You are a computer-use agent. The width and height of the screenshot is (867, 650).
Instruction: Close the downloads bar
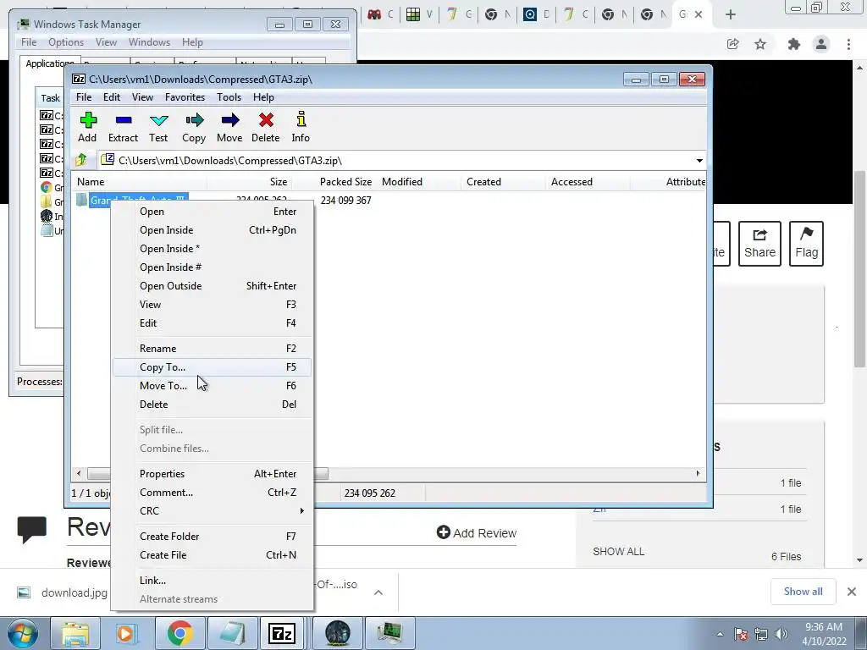[852, 592]
